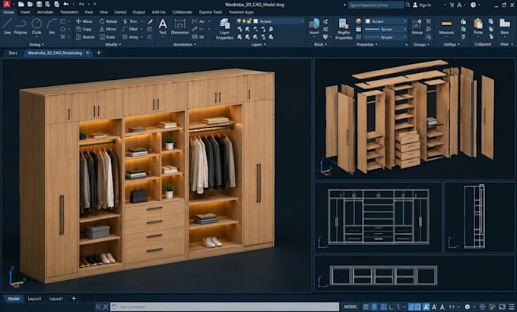The image size is (517, 312).
Task: Switch to the Model layout tab
Action: point(14,298)
